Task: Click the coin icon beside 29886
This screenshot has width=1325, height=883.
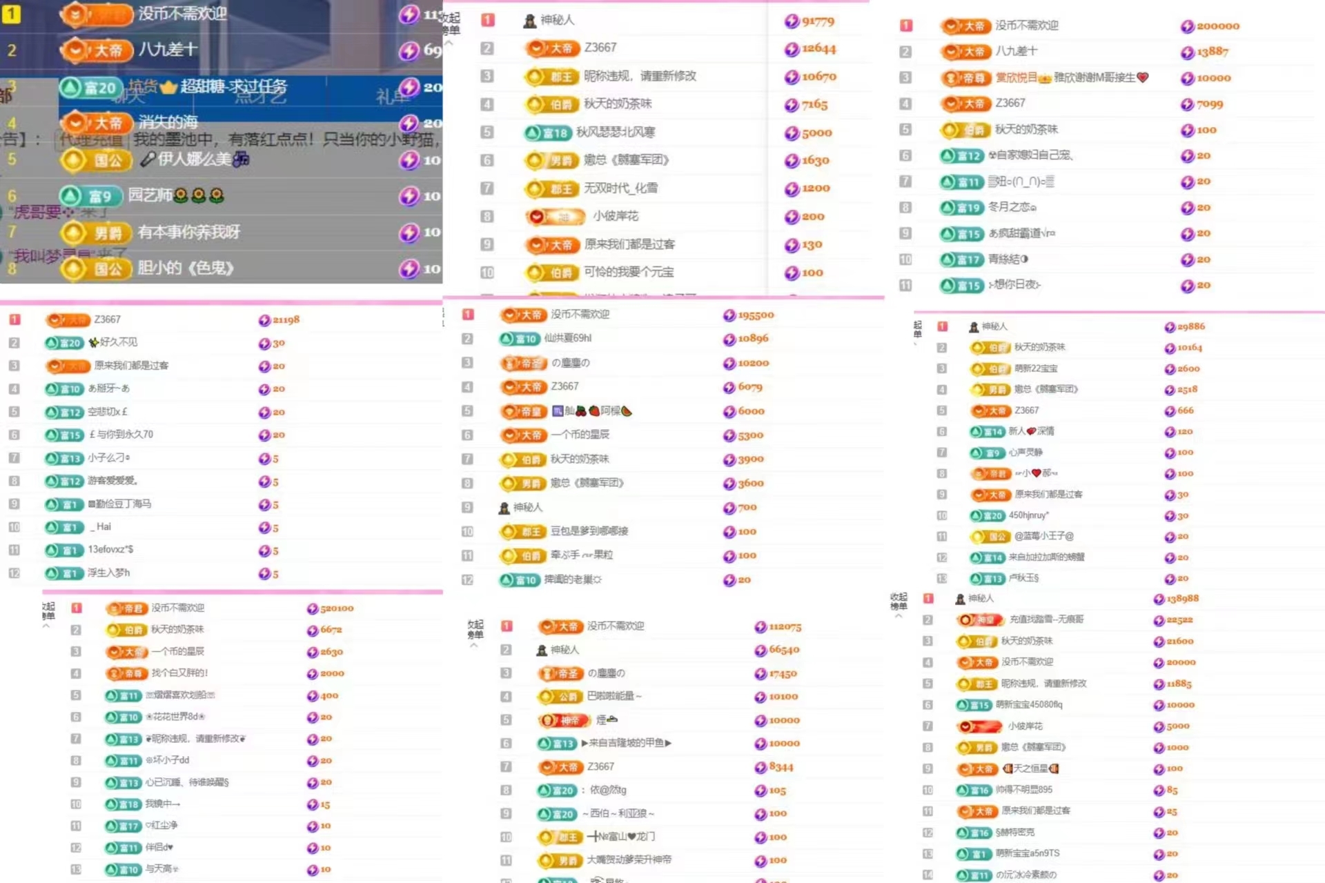Action: click(x=1170, y=327)
